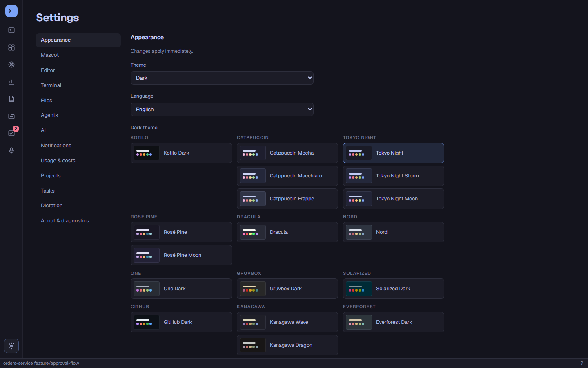
Task: Select Catppuccin Frappé theme
Action: pos(287,199)
